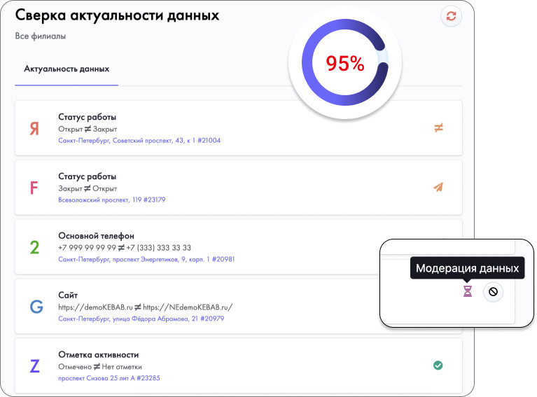Click the Модерация данных tooltip
The height and width of the screenshot is (397, 537).
pyautogui.click(x=468, y=268)
